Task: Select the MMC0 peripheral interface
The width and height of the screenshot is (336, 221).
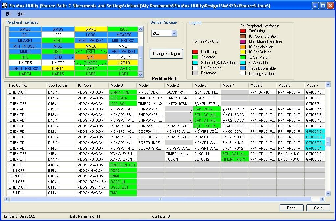Action: tap(91, 46)
